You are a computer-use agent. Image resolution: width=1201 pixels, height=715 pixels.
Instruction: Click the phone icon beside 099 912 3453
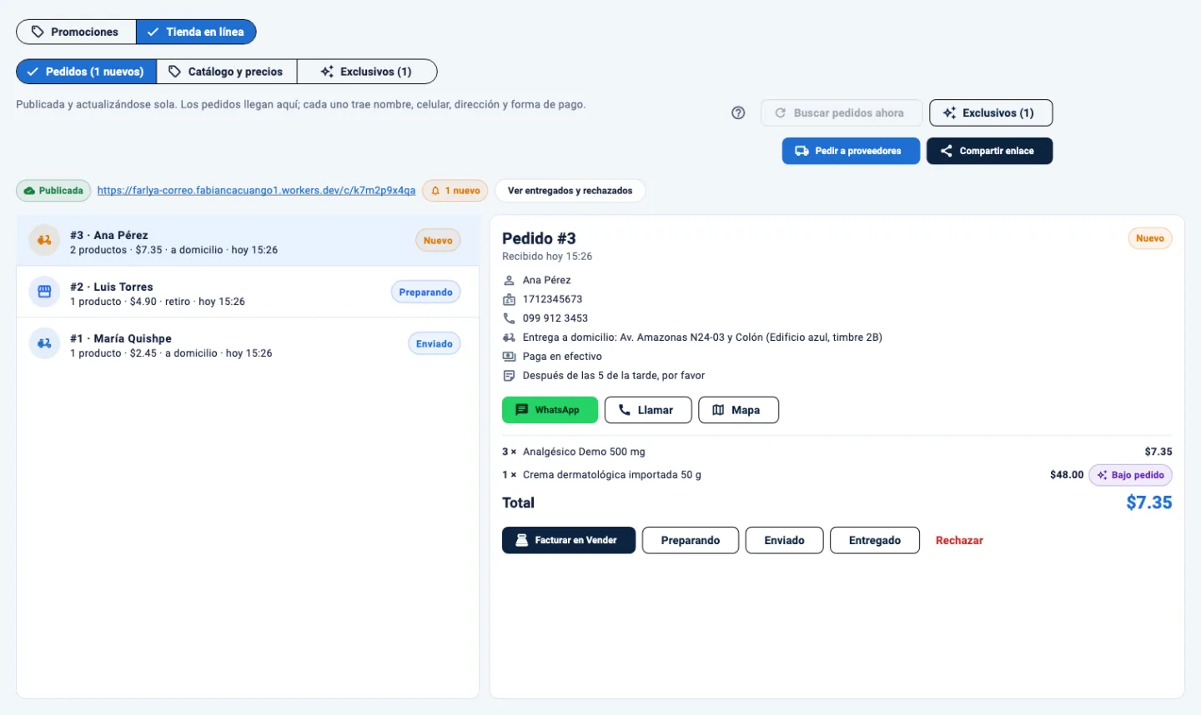coord(509,318)
